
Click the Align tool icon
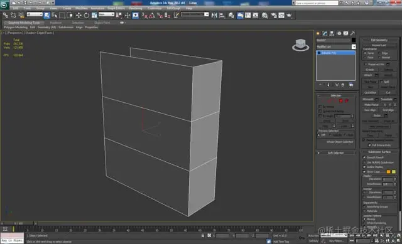tap(222, 15)
